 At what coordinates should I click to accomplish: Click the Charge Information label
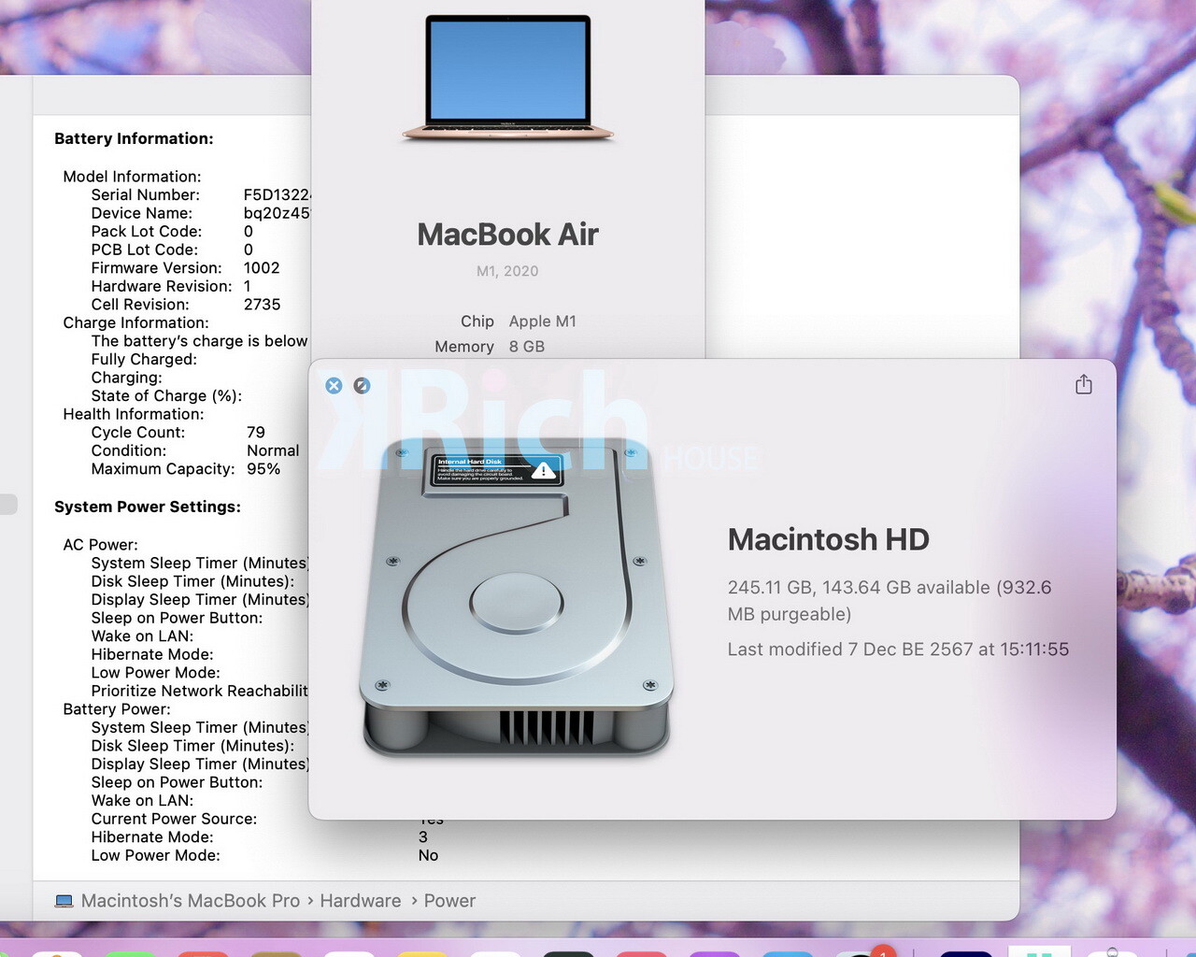[135, 322]
